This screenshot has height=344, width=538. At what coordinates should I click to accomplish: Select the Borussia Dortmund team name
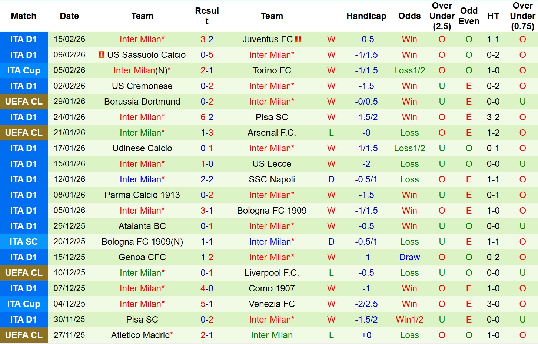pos(142,102)
